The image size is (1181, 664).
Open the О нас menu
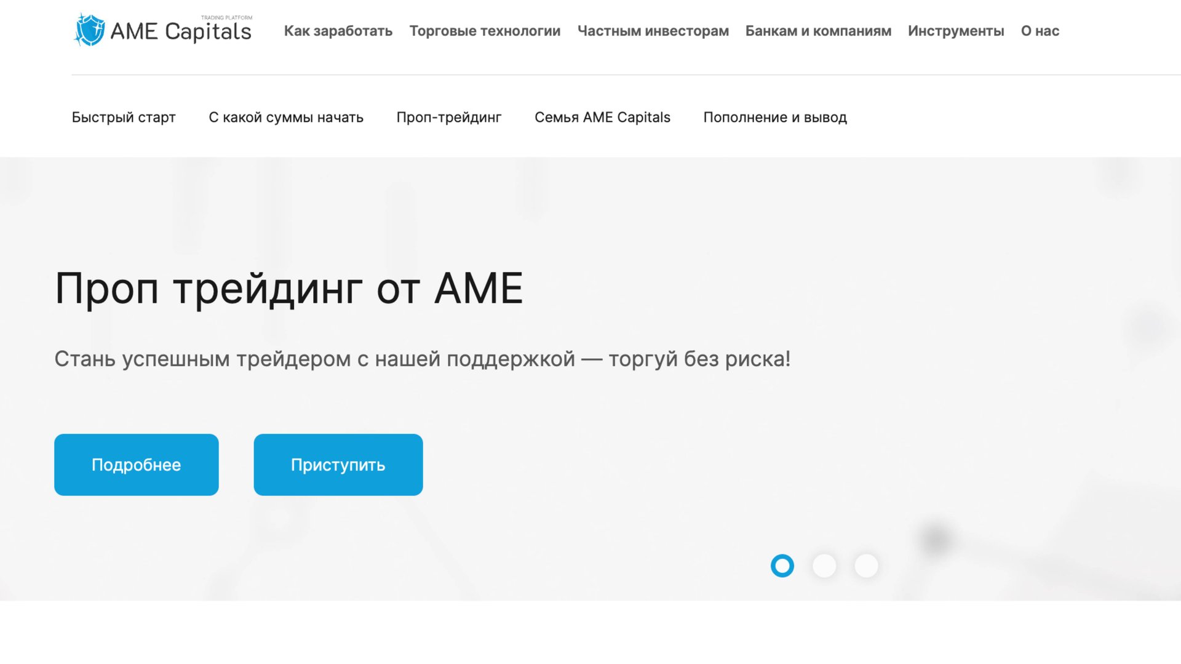click(1040, 31)
